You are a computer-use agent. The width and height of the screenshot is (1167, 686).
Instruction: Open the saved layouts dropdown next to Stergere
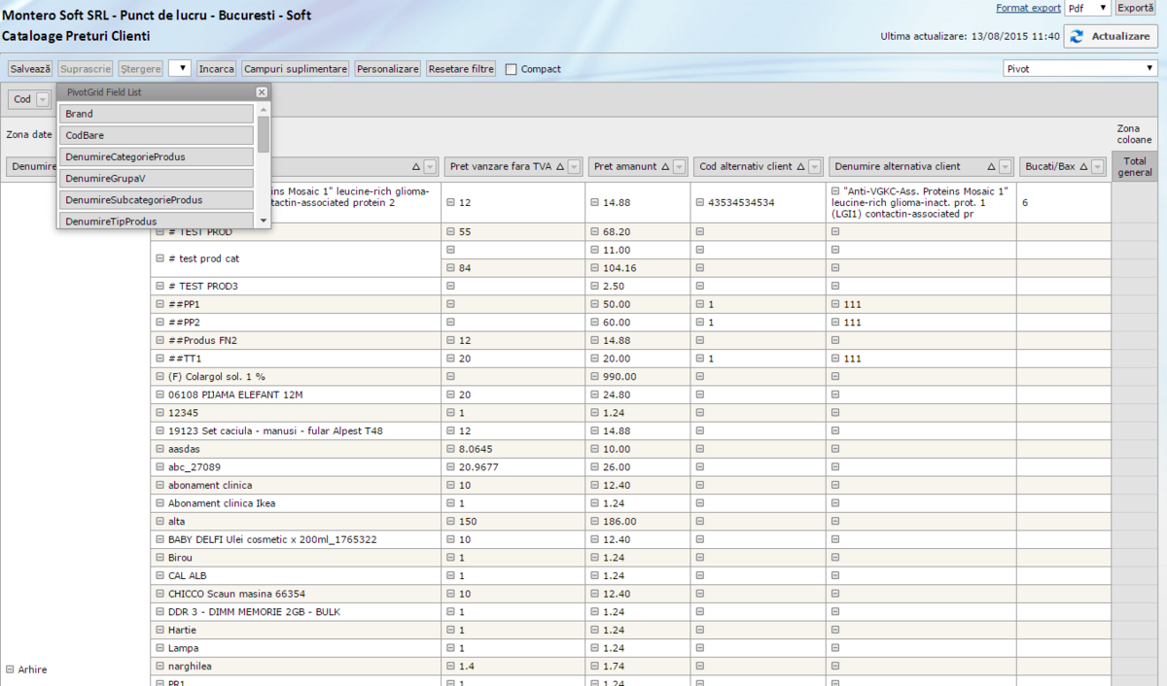[180, 69]
